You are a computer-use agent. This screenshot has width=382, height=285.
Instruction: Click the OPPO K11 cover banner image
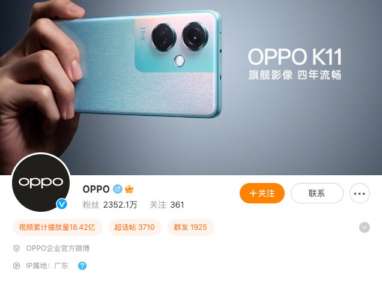click(x=191, y=87)
